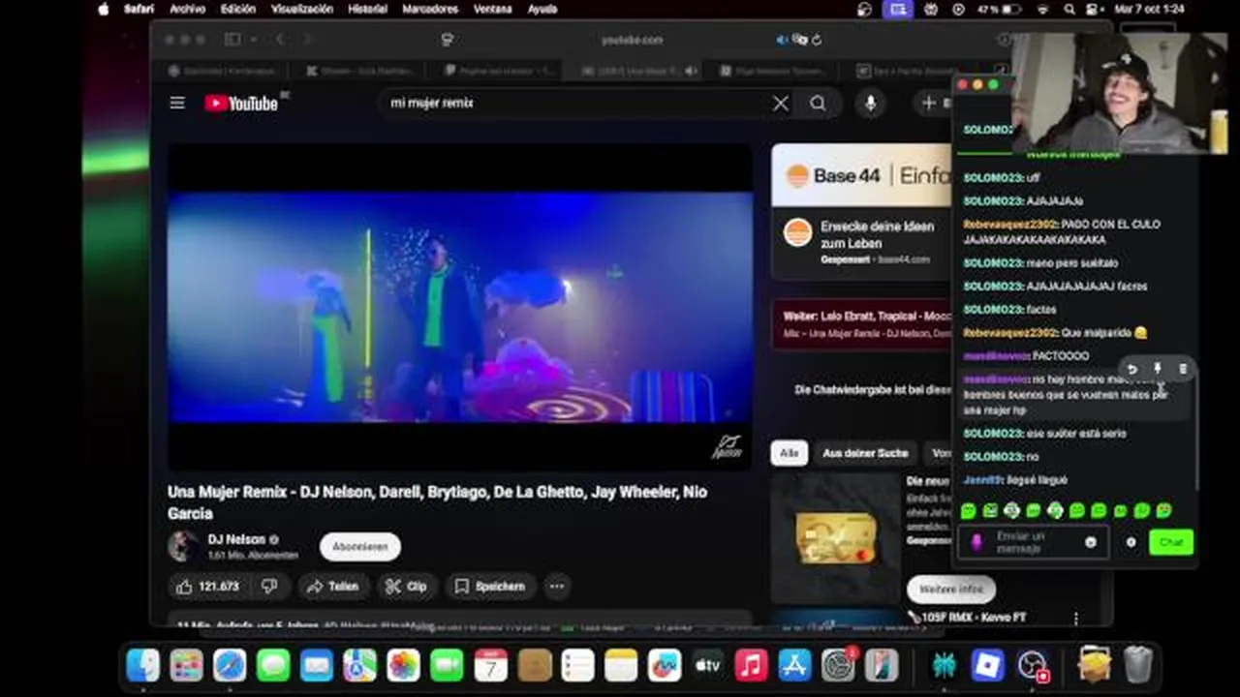Go forward with Safari's forward arrow
This screenshot has width=1240, height=697.
307,40
